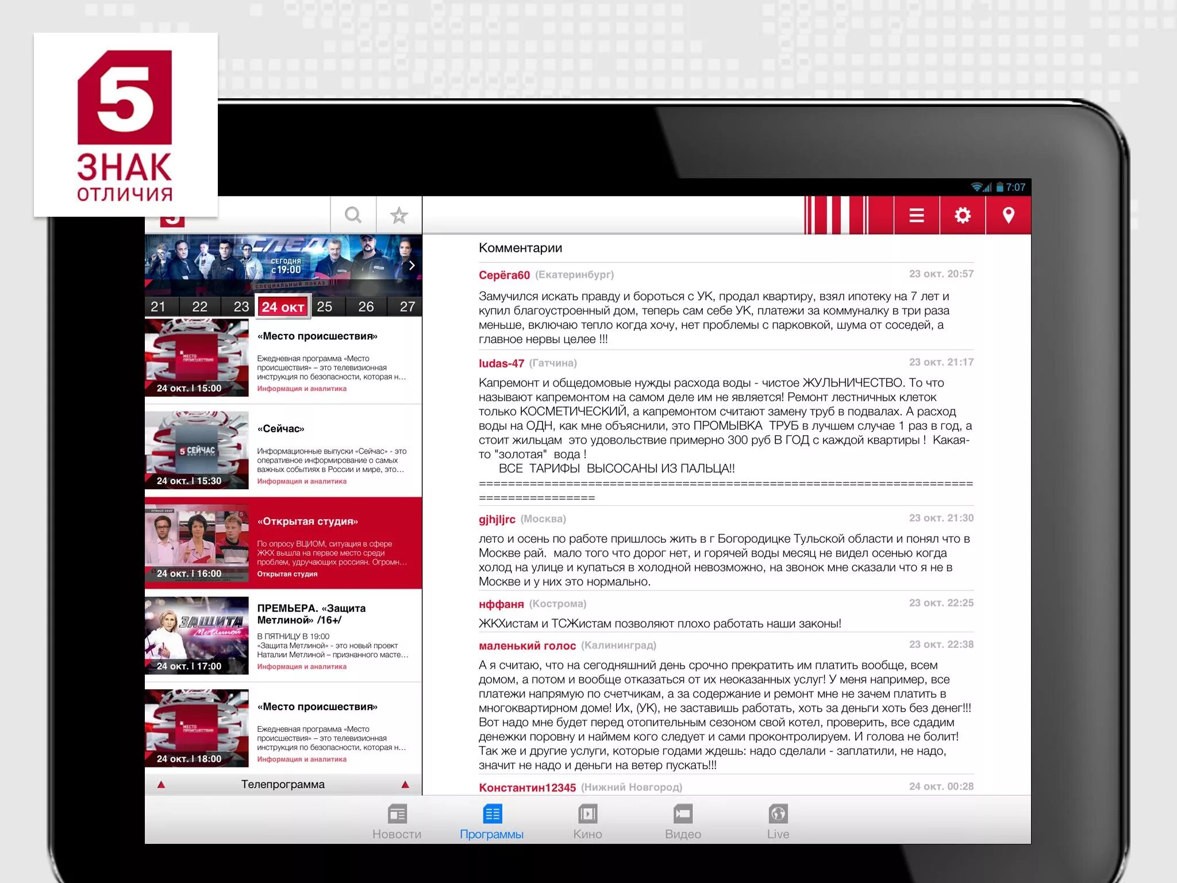Collapse Телепрограмма using right red triangle
Viewport: 1177px width, 883px height.
tap(405, 785)
